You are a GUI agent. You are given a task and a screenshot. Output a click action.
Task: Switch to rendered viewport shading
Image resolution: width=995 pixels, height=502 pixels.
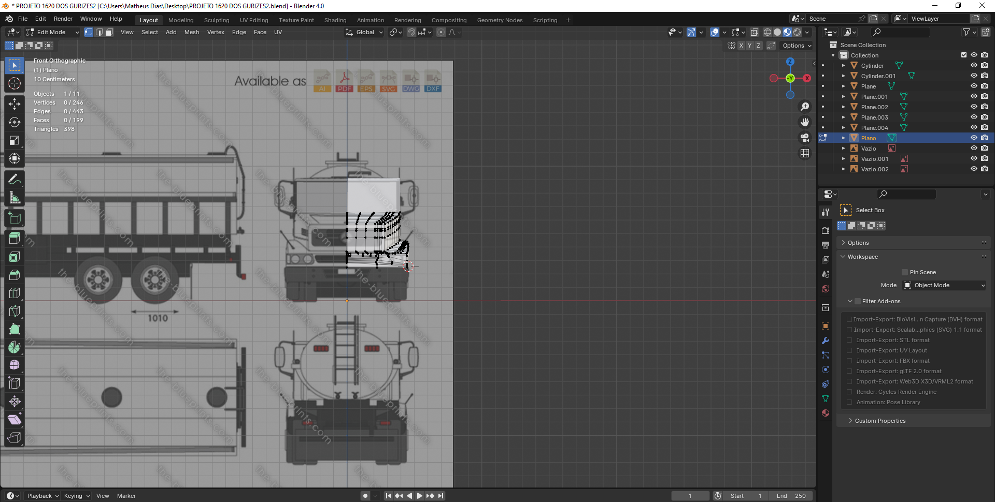[x=797, y=32]
